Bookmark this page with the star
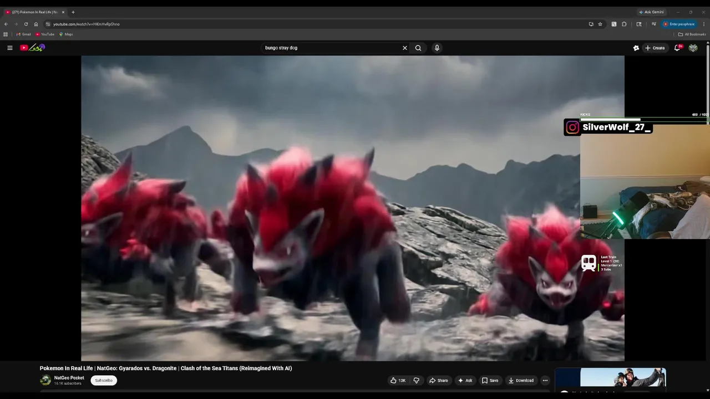 click(x=600, y=24)
